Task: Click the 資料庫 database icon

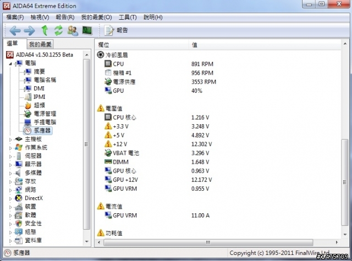Action: pyautogui.click(x=19, y=240)
